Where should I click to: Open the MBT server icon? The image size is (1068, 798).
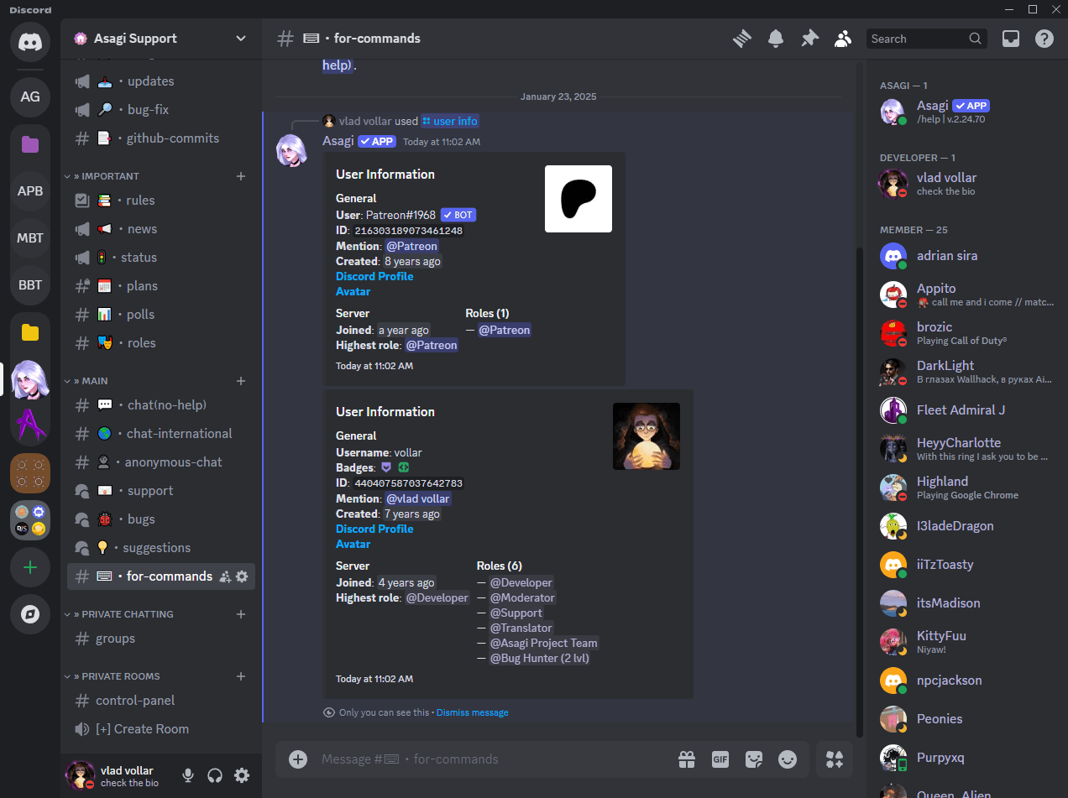[x=30, y=237]
